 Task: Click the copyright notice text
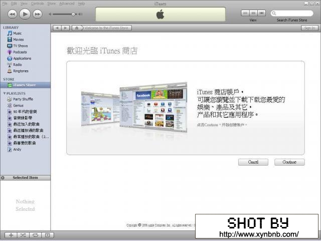(160, 225)
